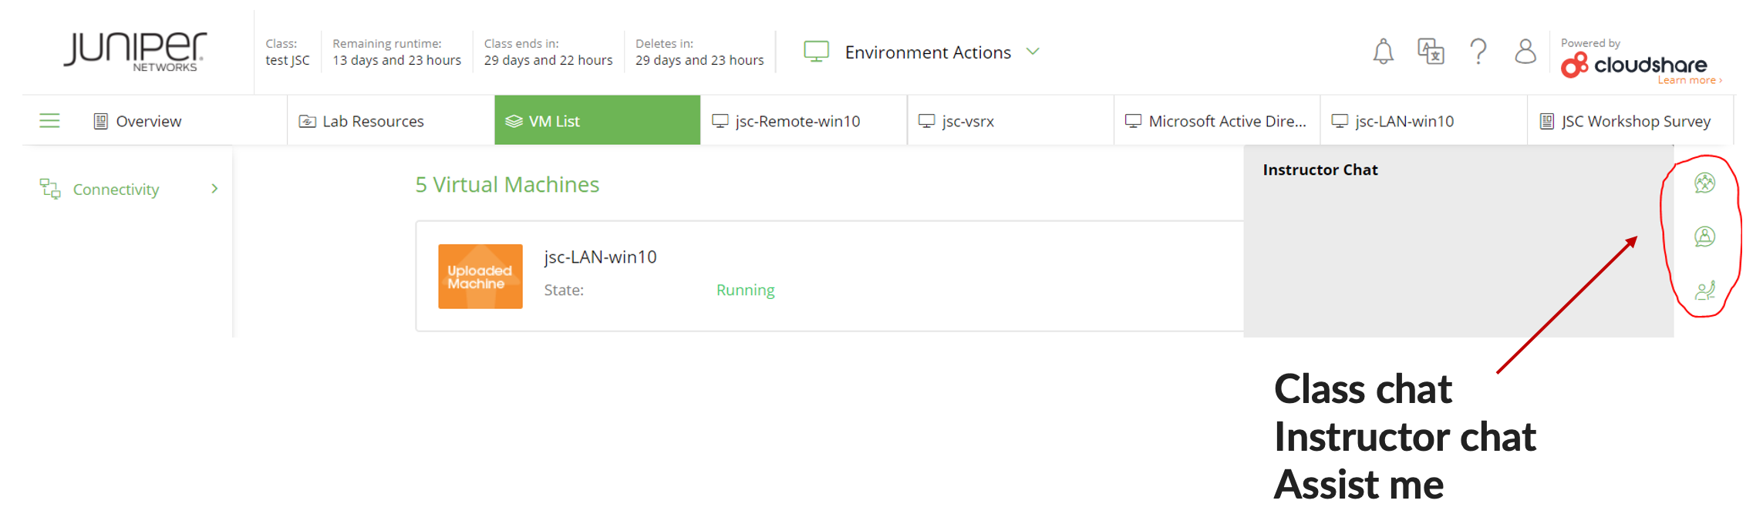Open the jsc-Remote-win10 tab
This screenshot has width=1763, height=524.
(797, 122)
